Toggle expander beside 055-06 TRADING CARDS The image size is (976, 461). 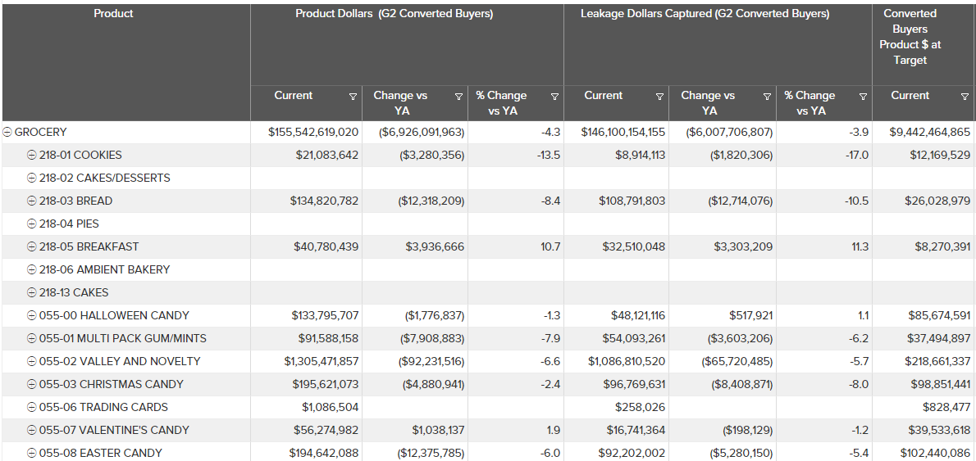click(32, 407)
